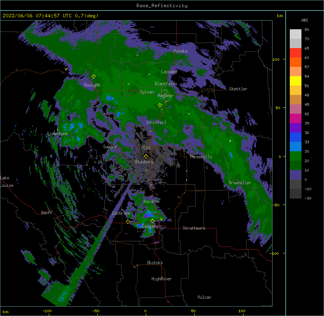Click the purple swatch between 39 and 36

(295, 128)
